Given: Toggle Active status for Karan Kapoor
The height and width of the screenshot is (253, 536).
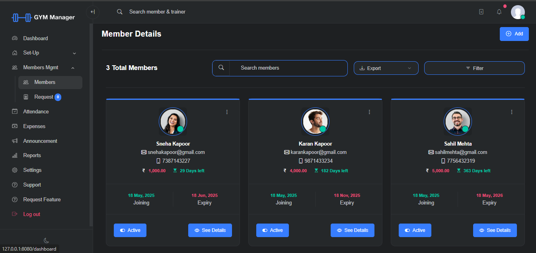Looking at the screenshot, I should 273,230.
